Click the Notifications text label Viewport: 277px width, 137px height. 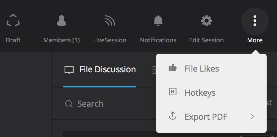[158, 40]
